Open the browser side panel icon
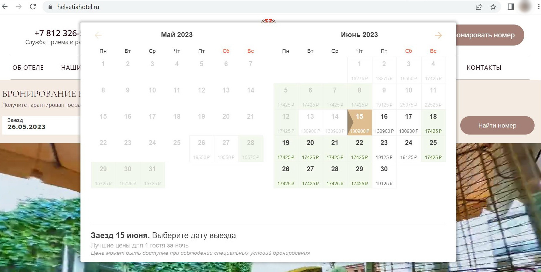The image size is (541, 272). point(511,7)
